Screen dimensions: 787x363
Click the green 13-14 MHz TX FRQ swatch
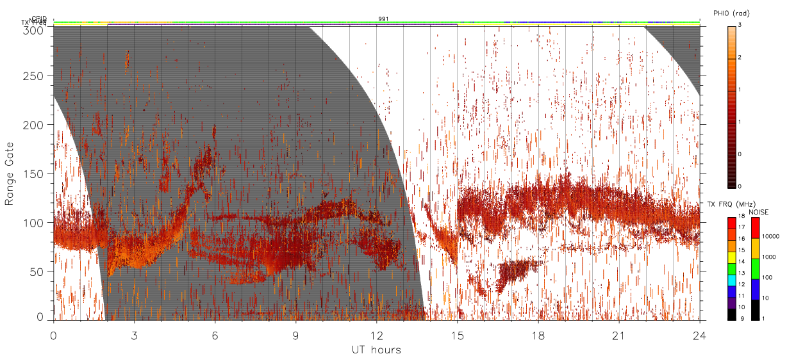[731, 268]
